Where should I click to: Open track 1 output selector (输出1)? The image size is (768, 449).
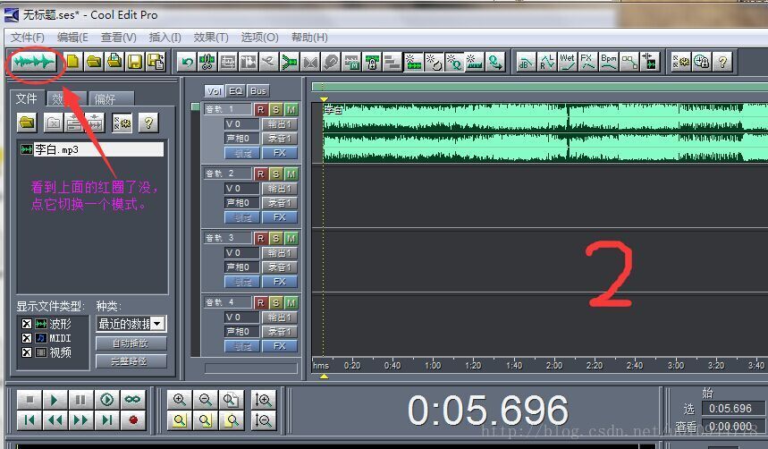coord(280,124)
